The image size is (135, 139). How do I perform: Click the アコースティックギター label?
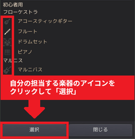click(45, 21)
